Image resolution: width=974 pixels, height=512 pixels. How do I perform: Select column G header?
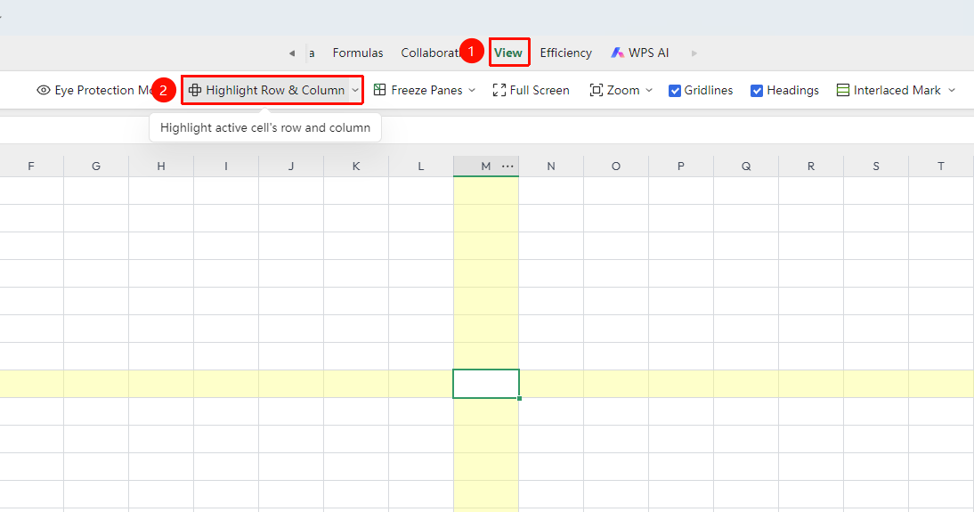[96, 166]
